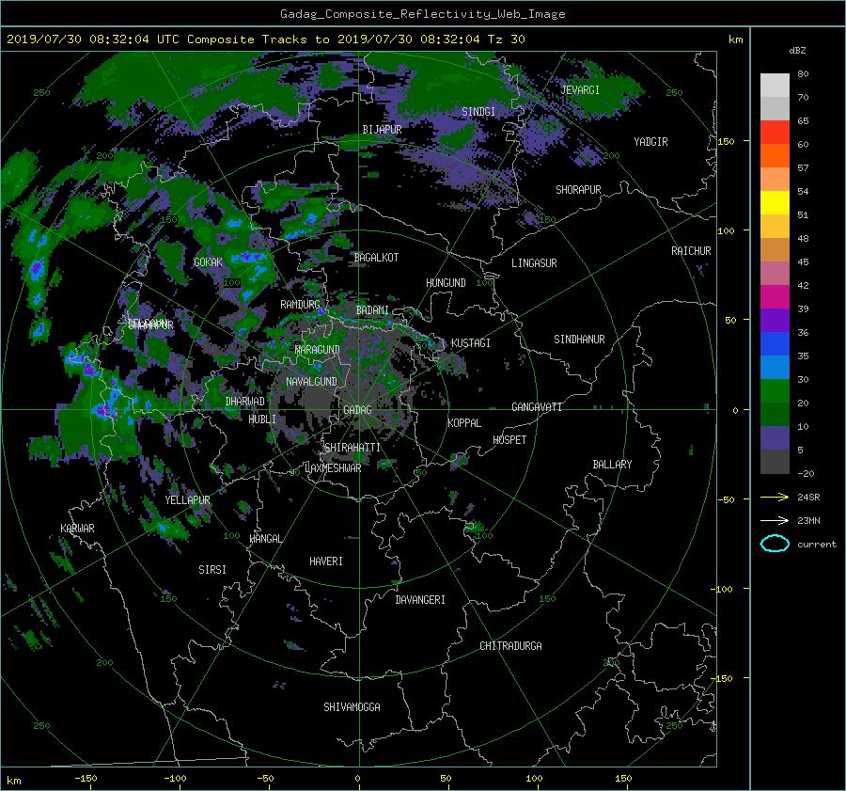Pick the bright yellow 51-54 dBZ swatch
This screenshot has height=791, width=846.
click(x=775, y=203)
